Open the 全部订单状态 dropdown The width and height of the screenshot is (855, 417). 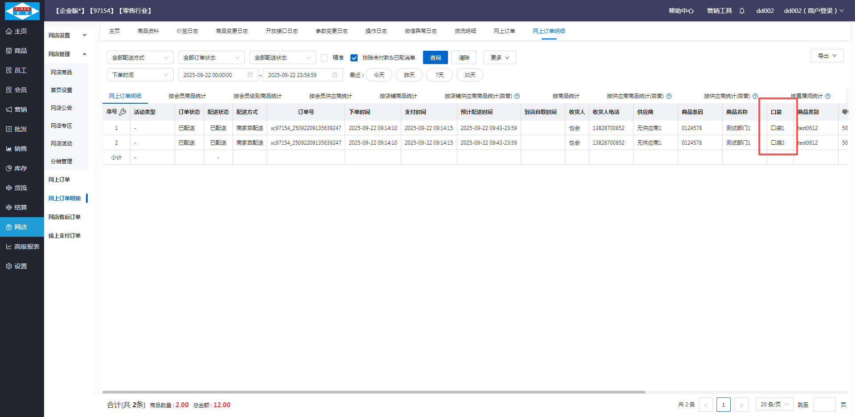tap(211, 58)
